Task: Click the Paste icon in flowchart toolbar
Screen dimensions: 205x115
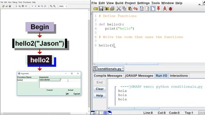Action: coord(23,6)
